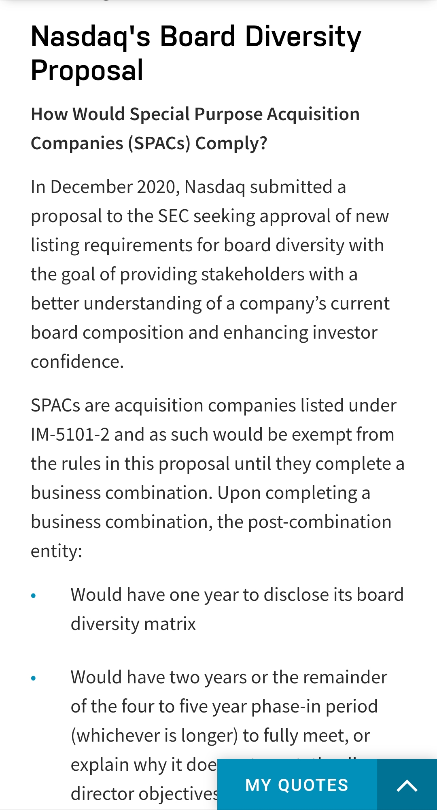The width and height of the screenshot is (437, 810).
Task: Open the MY QUOTES button
Action: point(297,785)
